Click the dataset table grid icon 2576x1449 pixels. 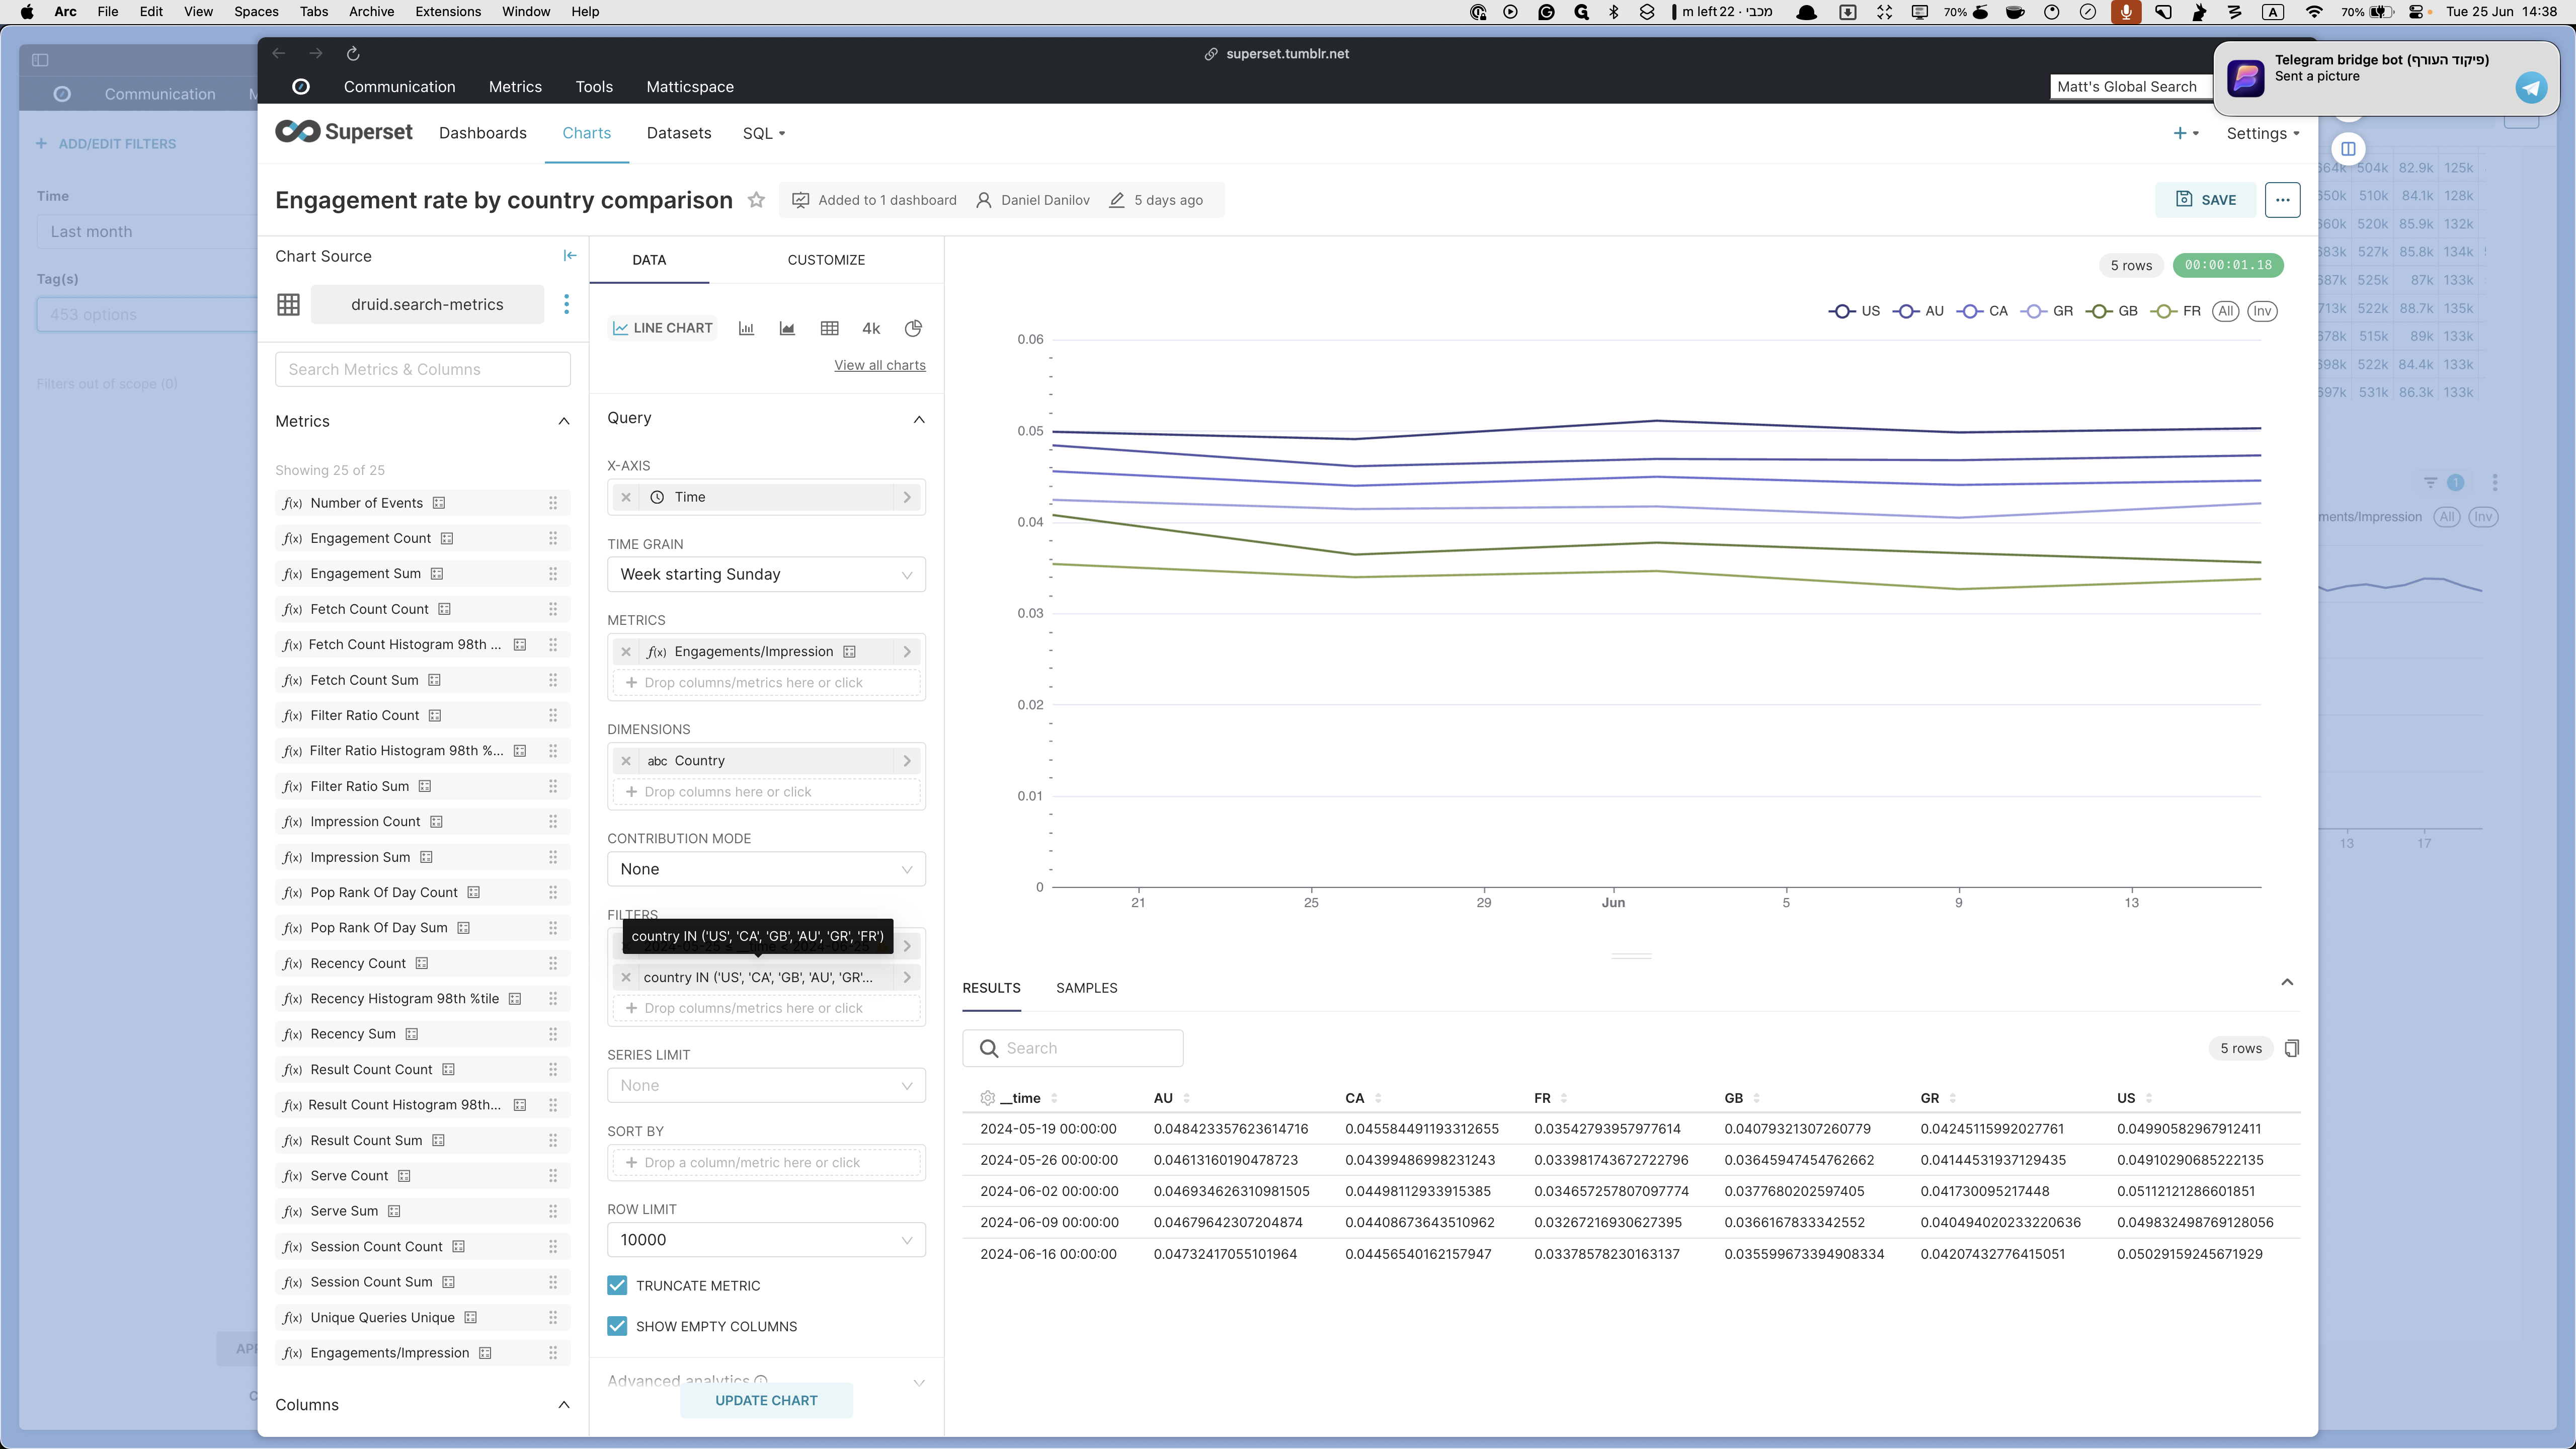click(x=288, y=304)
